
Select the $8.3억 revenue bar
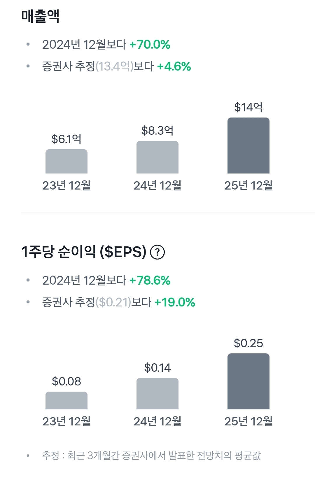pos(157,157)
